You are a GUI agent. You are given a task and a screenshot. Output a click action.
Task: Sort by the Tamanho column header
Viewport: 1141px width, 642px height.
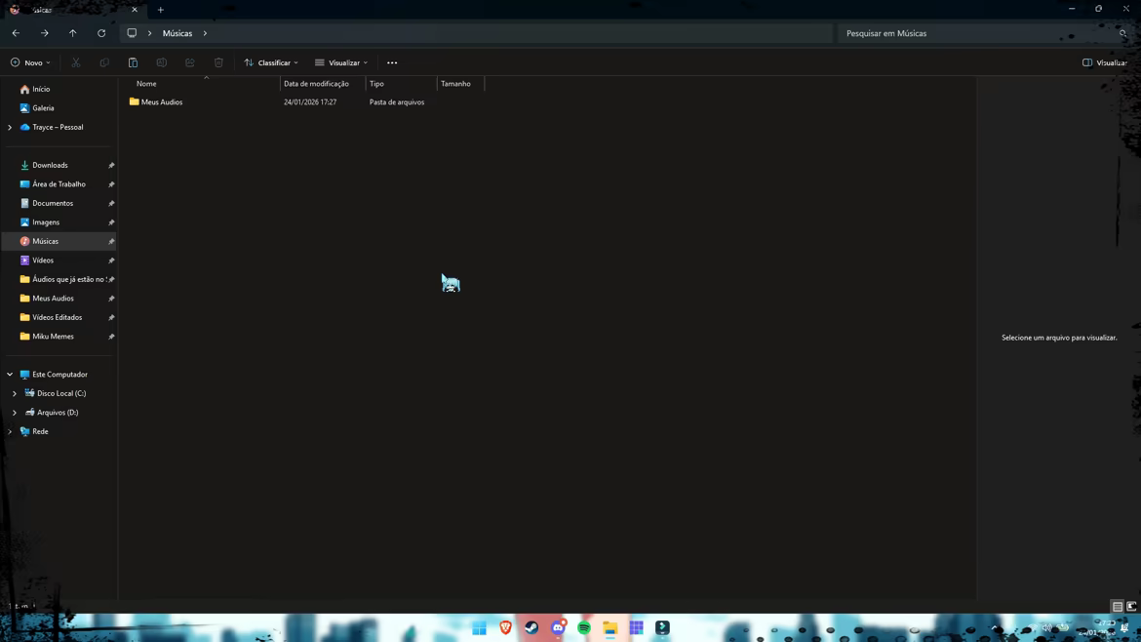click(x=460, y=84)
